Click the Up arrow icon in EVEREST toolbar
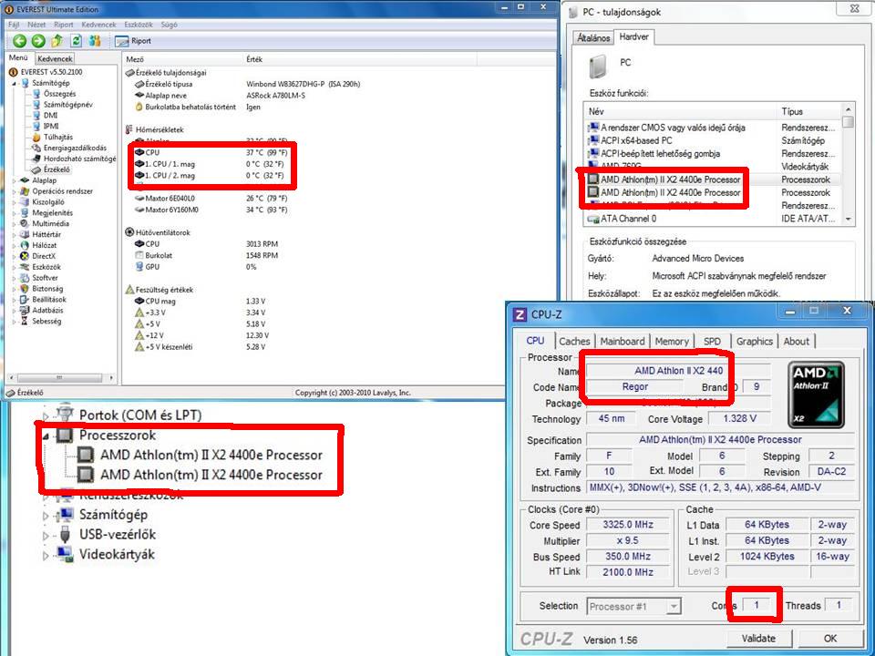Image resolution: width=875 pixels, height=656 pixels. [57, 41]
